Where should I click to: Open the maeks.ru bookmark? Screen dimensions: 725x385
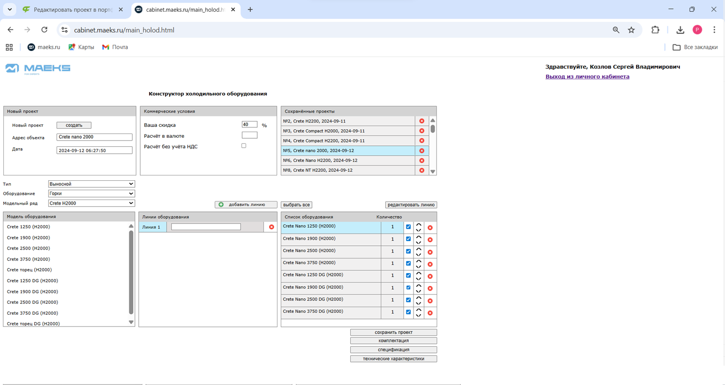44,47
